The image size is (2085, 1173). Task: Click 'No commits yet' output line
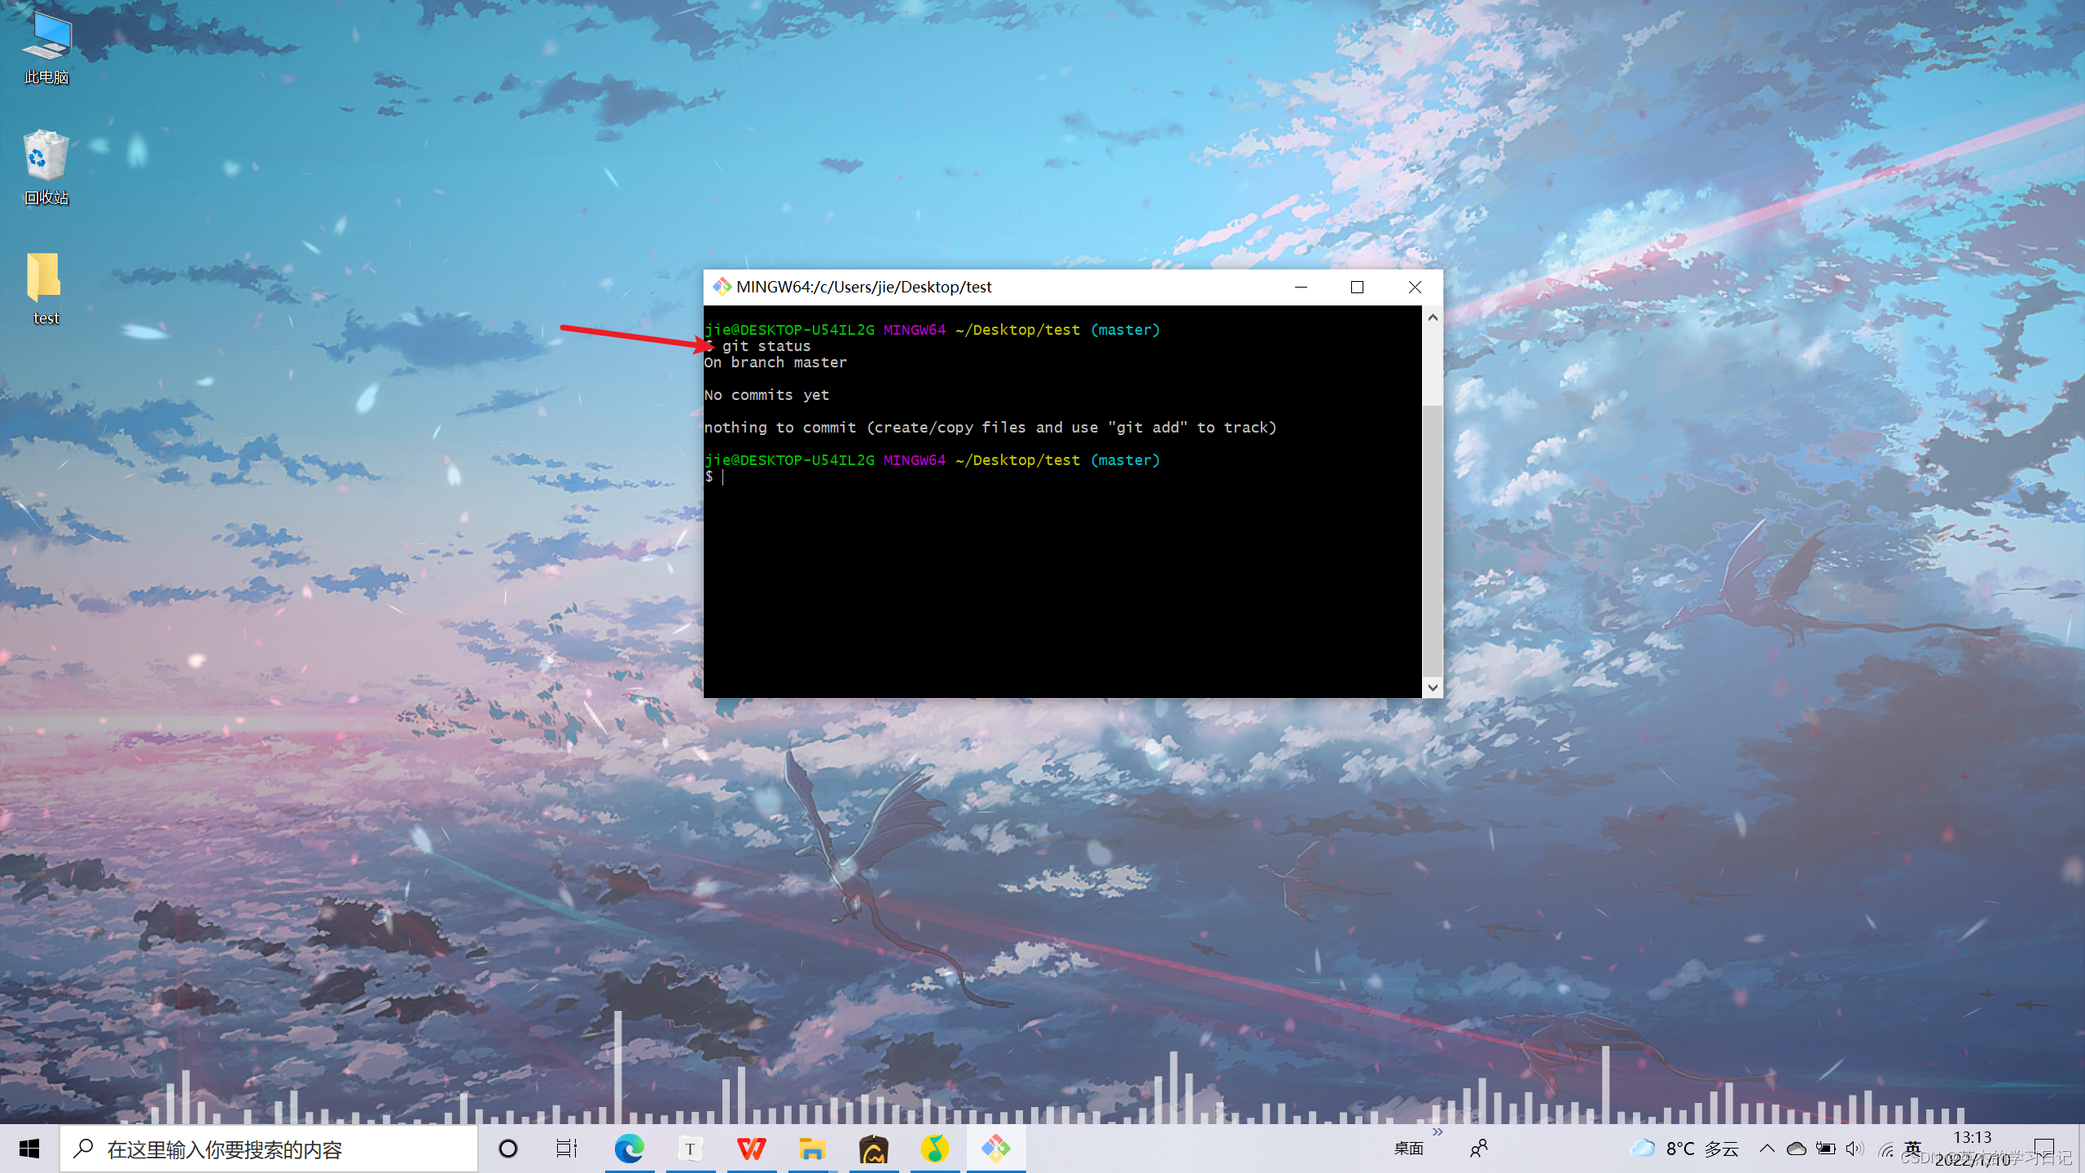coord(766,395)
